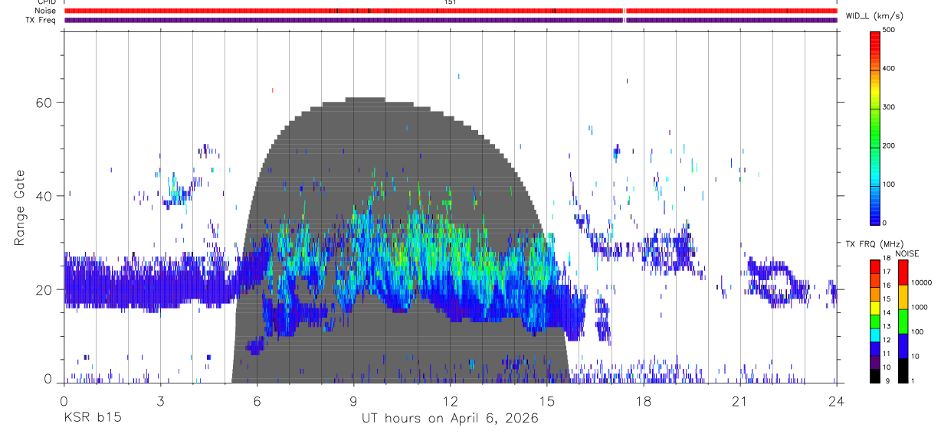Image resolution: width=941 pixels, height=434 pixels.
Task: Click the 500 label on the WID color bar
Action: pyautogui.click(x=889, y=30)
